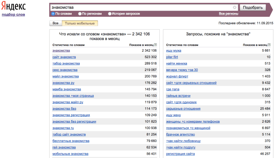Open the знакомства ру link
274x158 pixels.
point(63,83)
